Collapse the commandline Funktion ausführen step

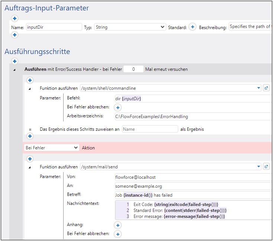pyautogui.click(x=30, y=89)
